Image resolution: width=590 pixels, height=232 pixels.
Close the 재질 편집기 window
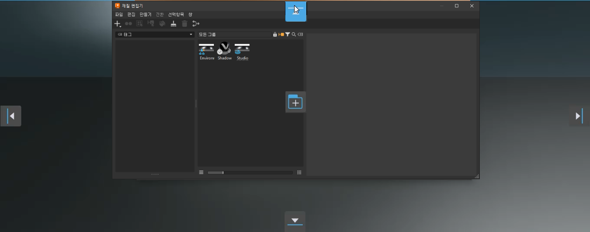pyautogui.click(x=472, y=6)
